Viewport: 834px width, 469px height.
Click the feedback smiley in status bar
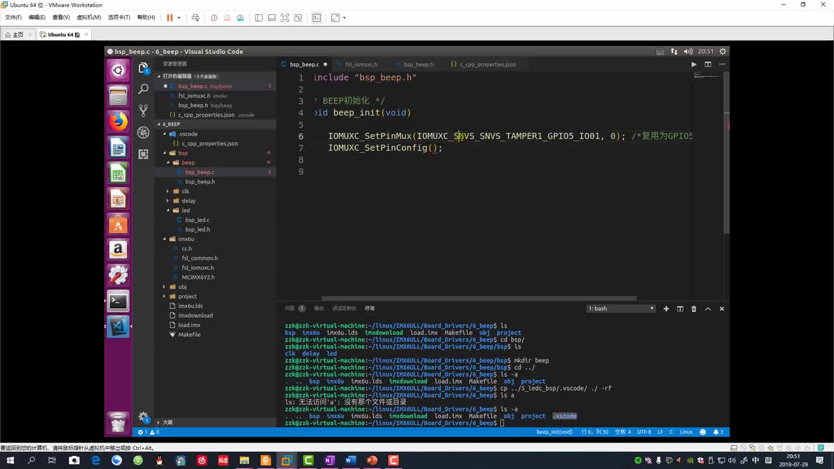pyautogui.click(x=702, y=432)
